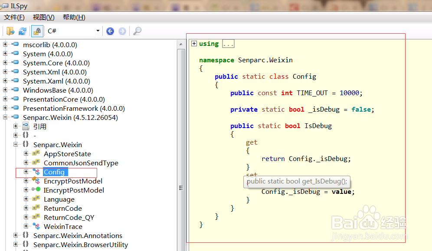Viewport: 432px width, 251px height.
Task: Click IEncryptPostModel interface icon
Action: (36, 190)
